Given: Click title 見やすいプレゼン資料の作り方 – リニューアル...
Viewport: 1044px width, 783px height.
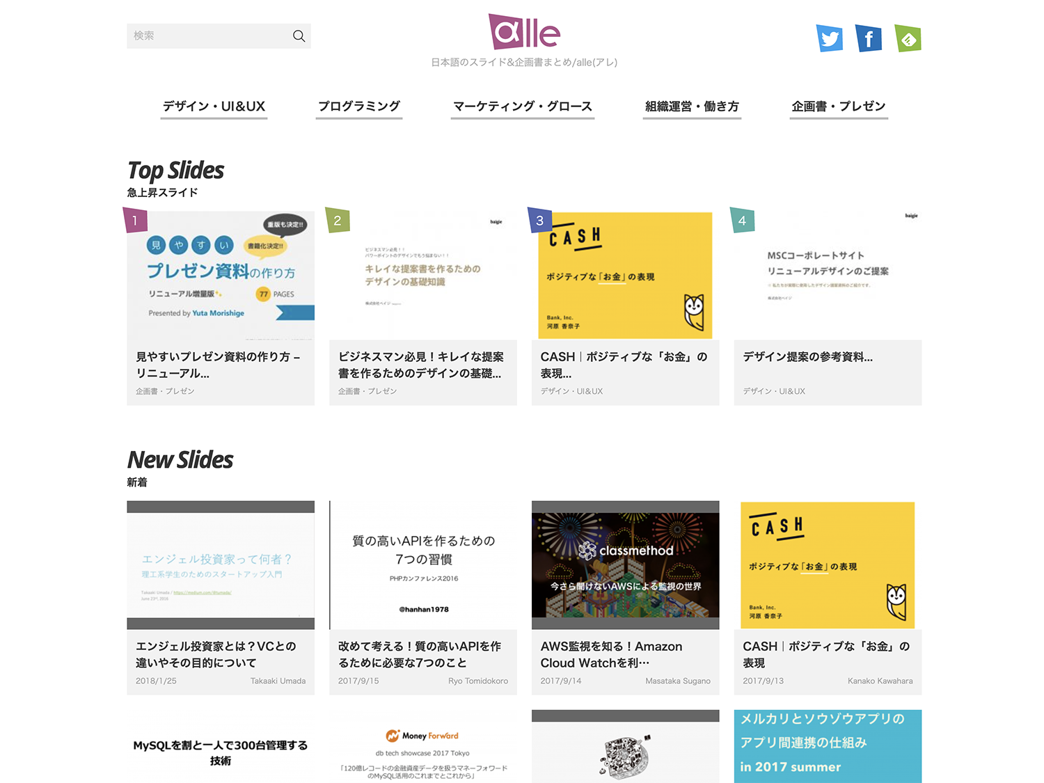Looking at the screenshot, I should [218, 365].
